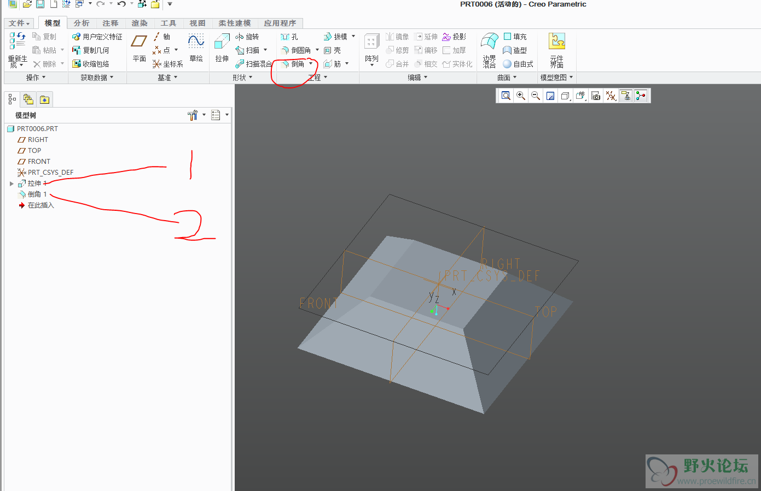The height and width of the screenshot is (491, 761).
Task: Expand the Model Intent (模型意图) group
Action: click(x=557, y=78)
